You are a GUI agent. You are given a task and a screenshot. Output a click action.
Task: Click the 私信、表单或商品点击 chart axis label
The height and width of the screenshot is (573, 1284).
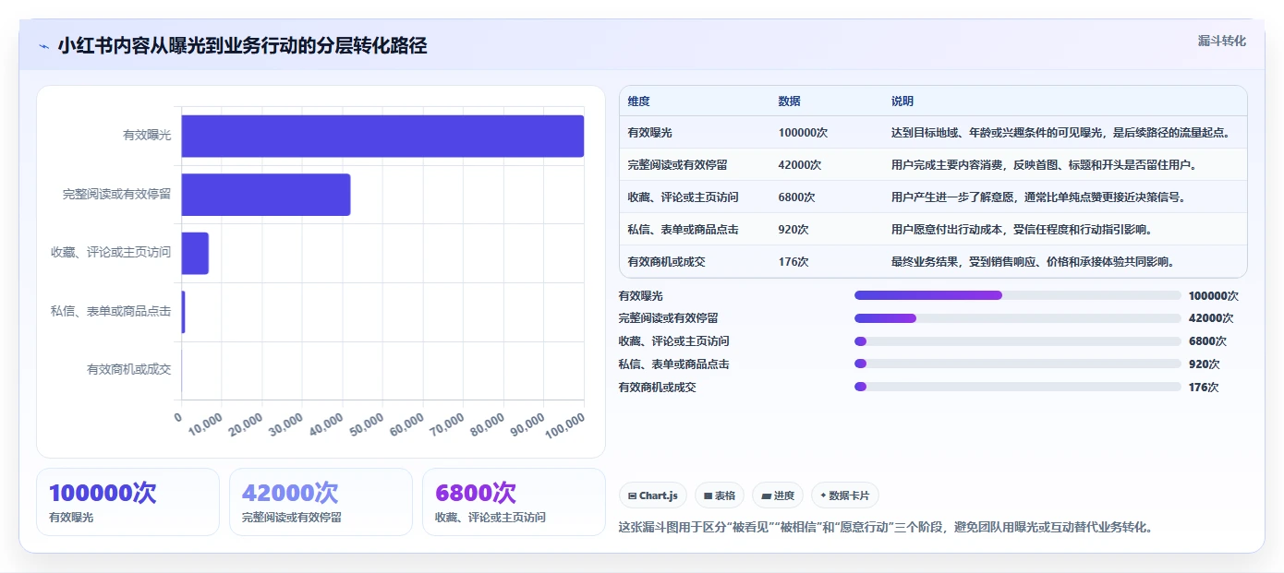click(111, 312)
